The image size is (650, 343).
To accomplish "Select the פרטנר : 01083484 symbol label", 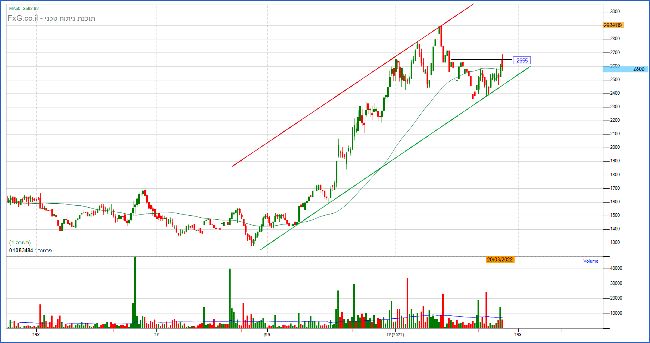I will click(31, 251).
